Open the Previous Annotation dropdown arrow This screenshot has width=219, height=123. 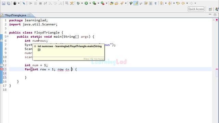click(174, 3)
